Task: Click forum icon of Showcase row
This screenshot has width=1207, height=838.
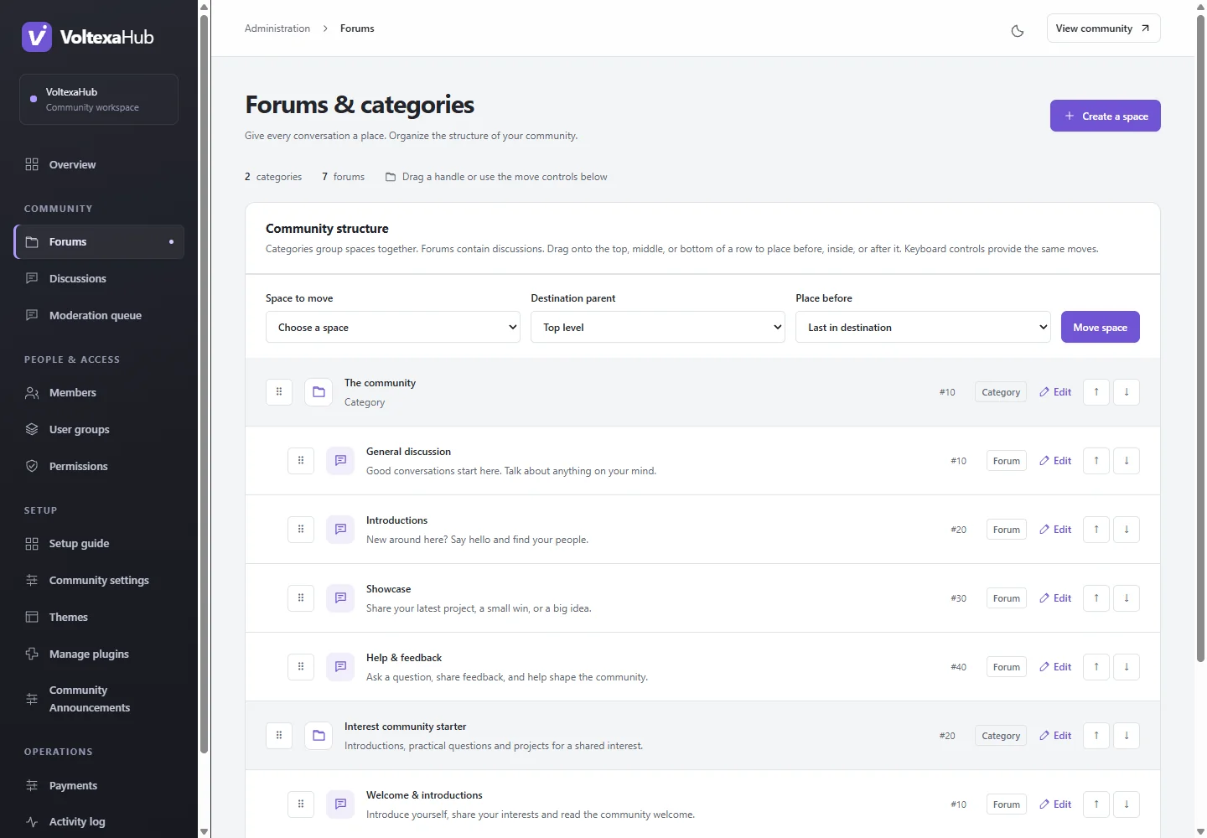Action: click(x=340, y=598)
